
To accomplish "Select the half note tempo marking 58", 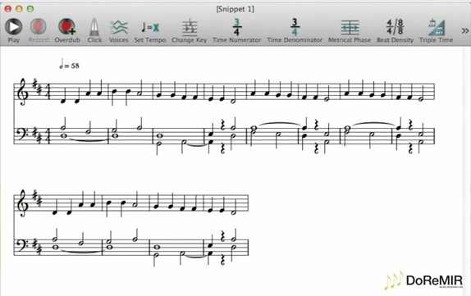I will point(70,64).
